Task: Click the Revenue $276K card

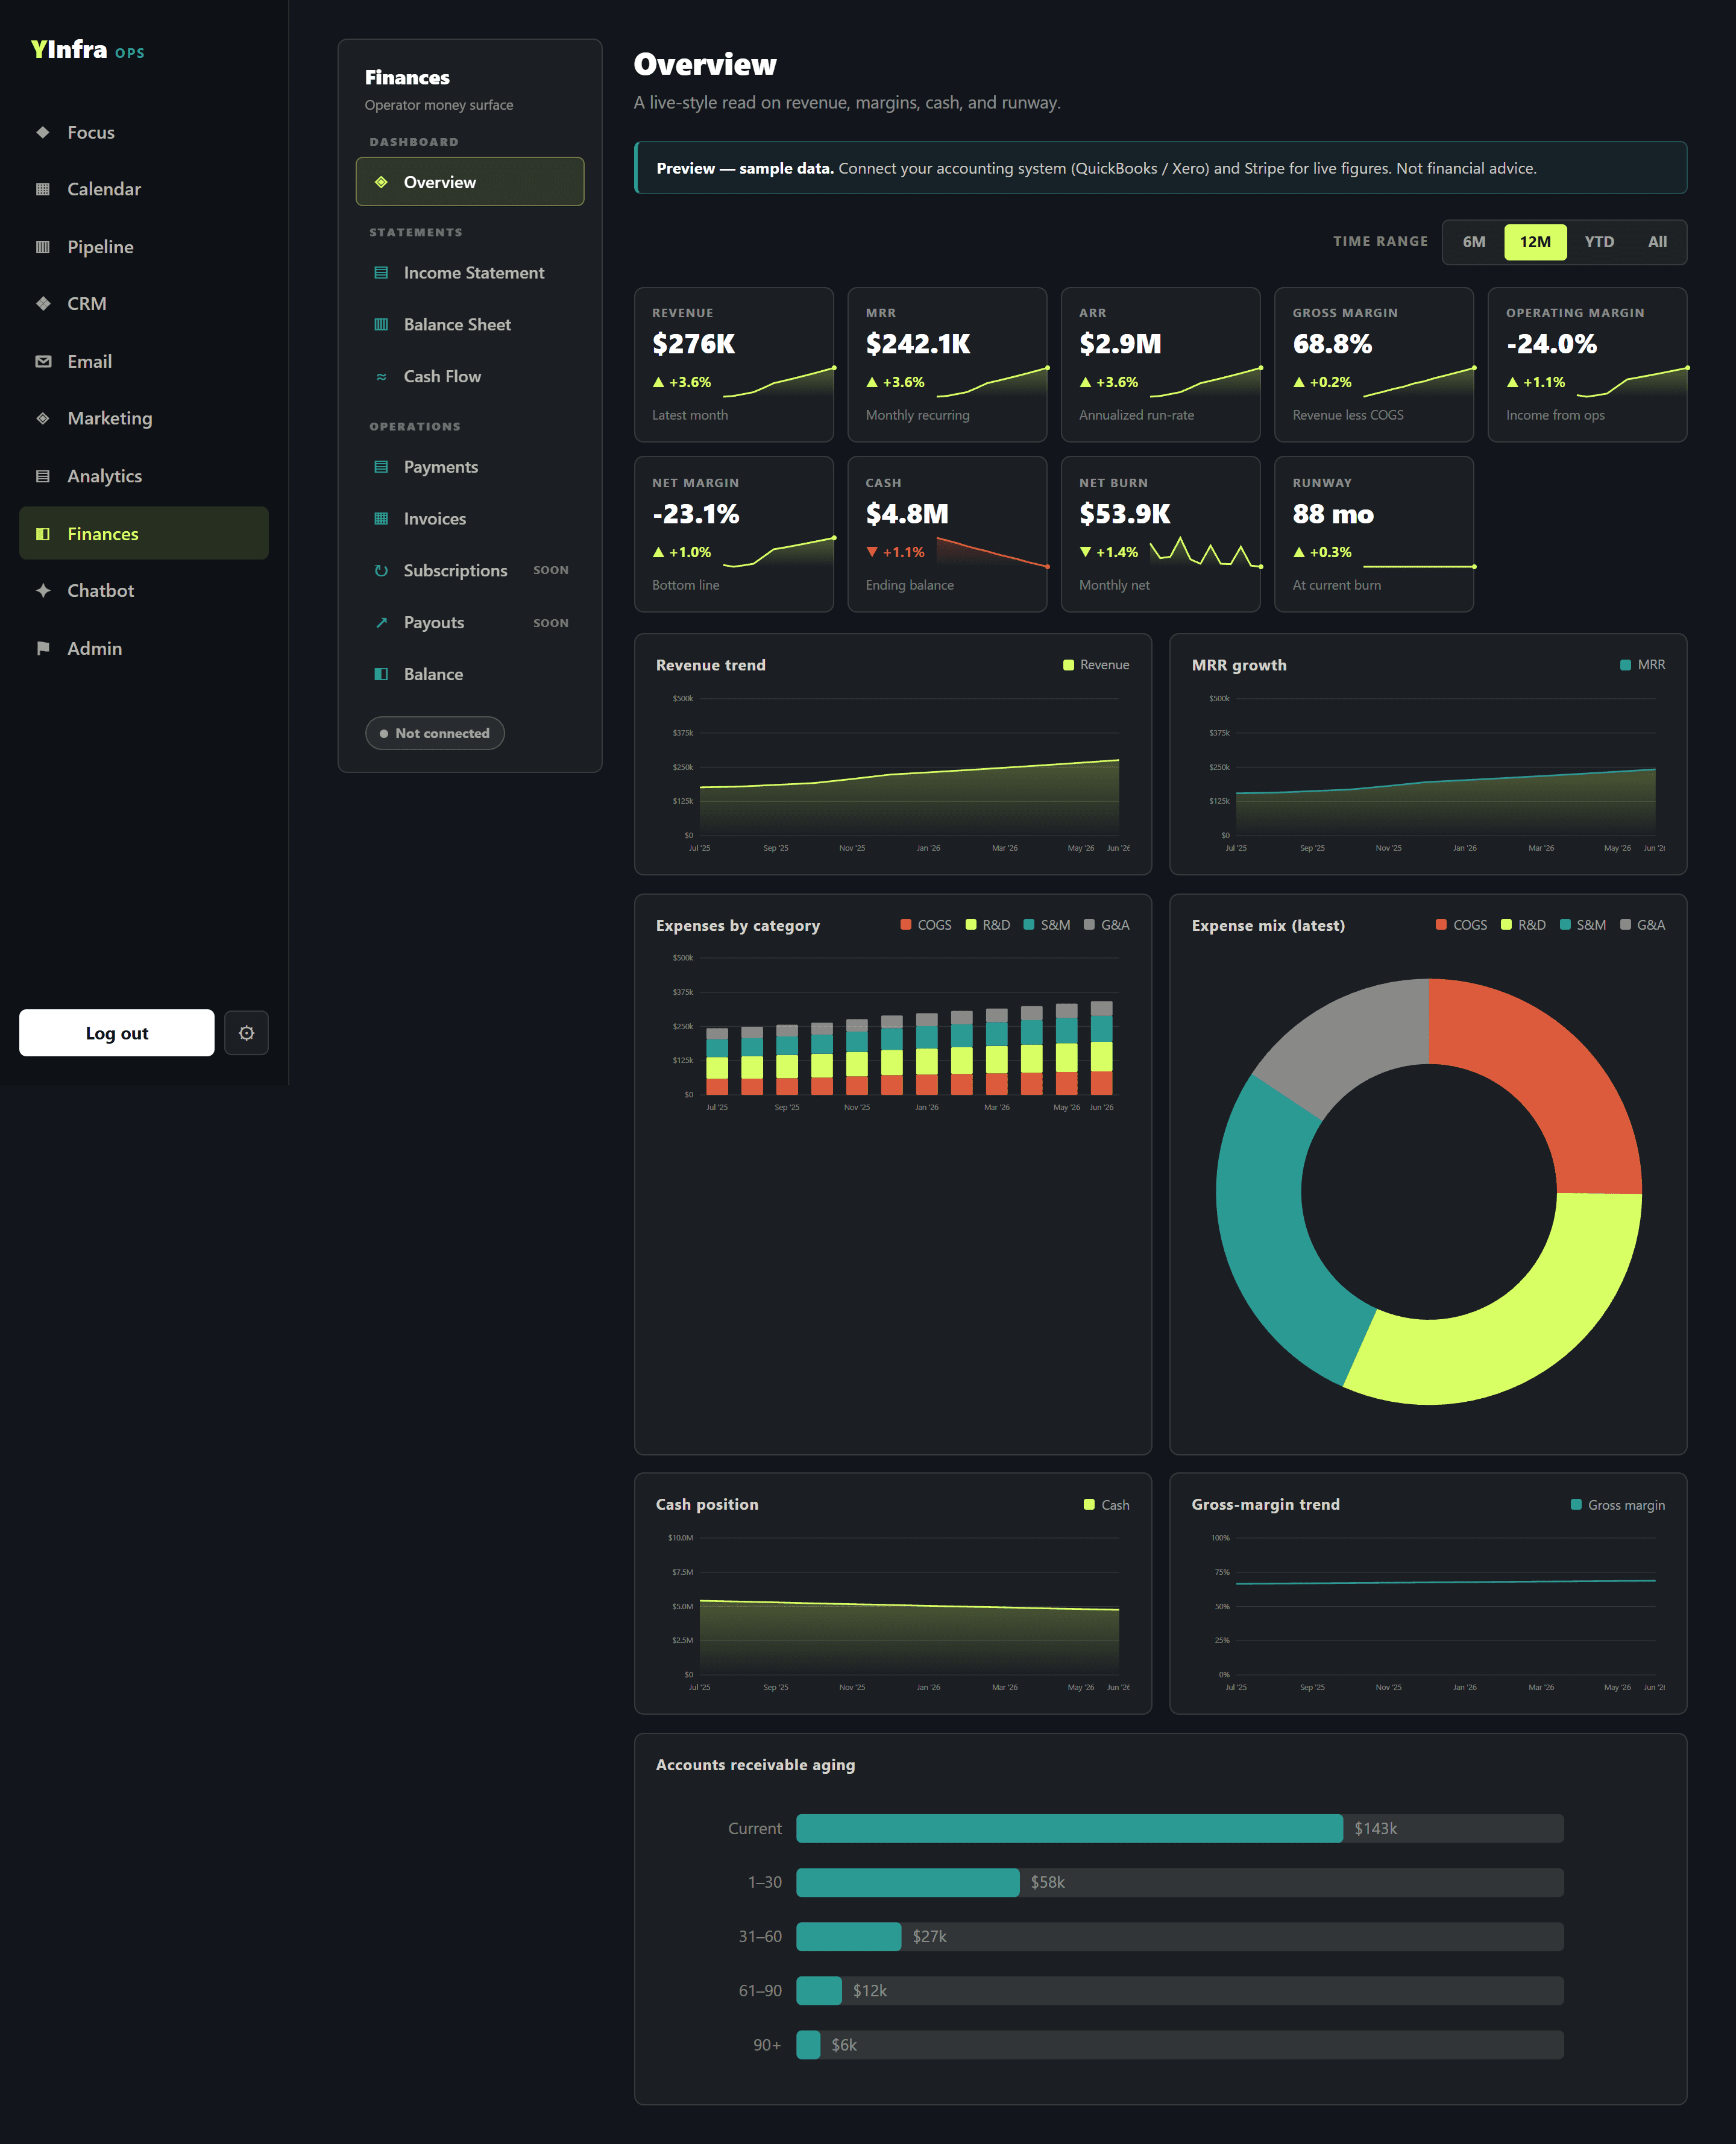Action: coord(733,365)
